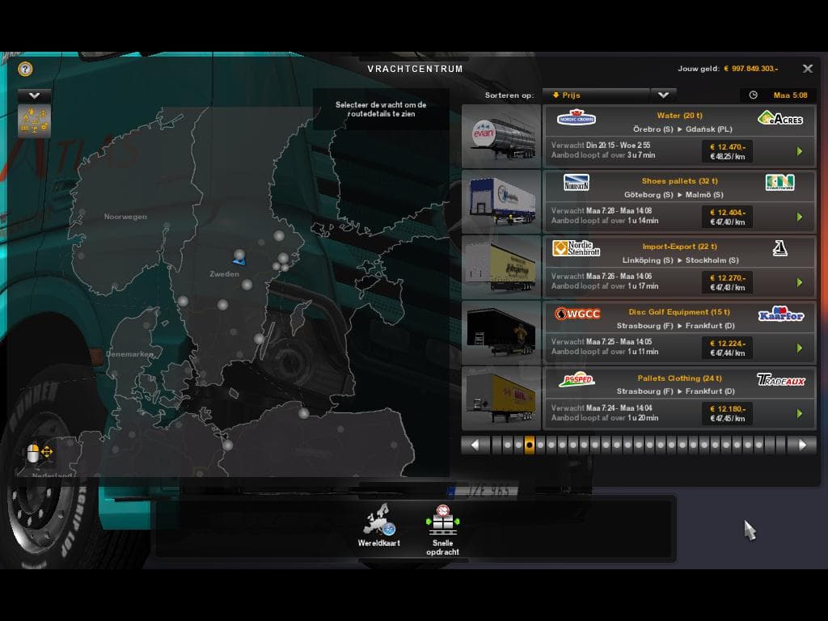Select the DHL Pallets Clothing trailer thumbnail

pos(501,399)
